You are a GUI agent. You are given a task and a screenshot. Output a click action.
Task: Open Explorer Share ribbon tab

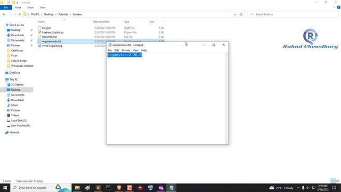(30, 7)
